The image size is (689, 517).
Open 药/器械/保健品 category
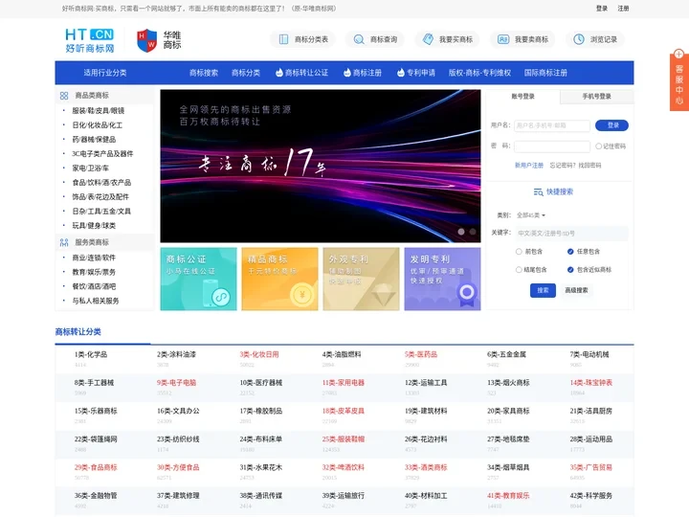click(94, 140)
